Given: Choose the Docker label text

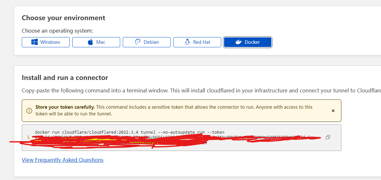Looking at the screenshot, I should pos(252,42).
